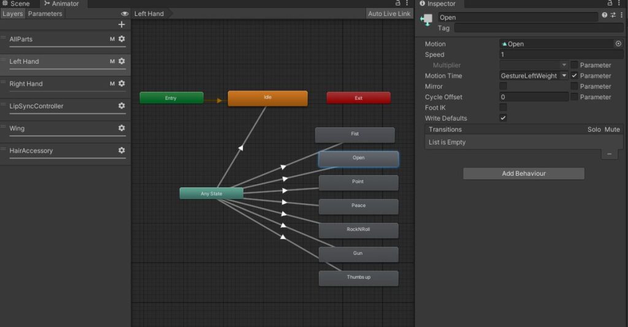Open Inspector help question mark icon
The image size is (628, 327).
pyautogui.click(x=605, y=15)
